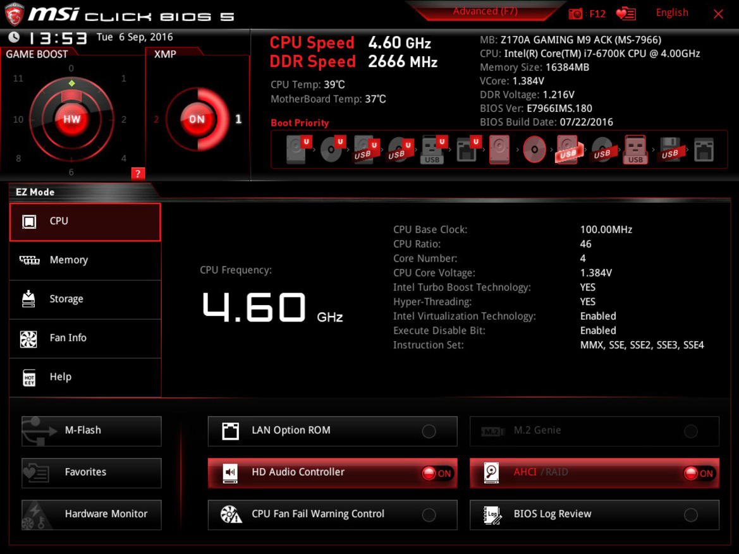Click the CPU Base Clock 100.00MHz value
Image resolution: width=739 pixels, height=554 pixels.
pos(606,229)
